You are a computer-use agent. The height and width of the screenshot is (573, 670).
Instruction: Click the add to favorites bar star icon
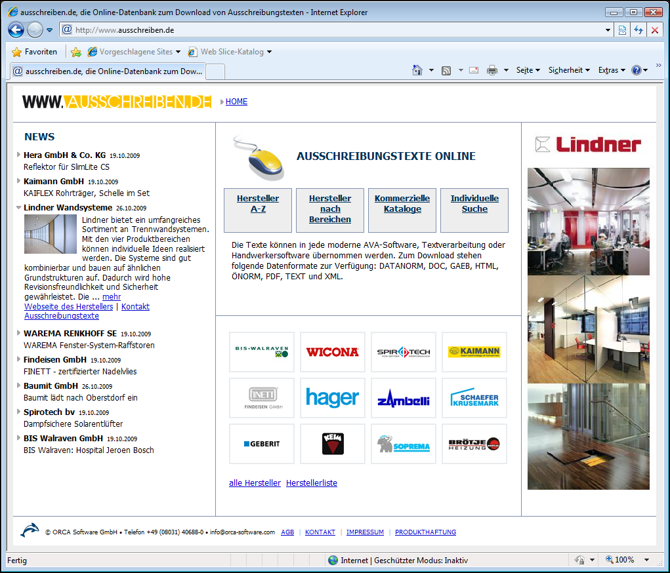pyautogui.click(x=76, y=52)
